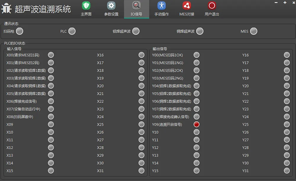This screenshot has width=296, height=181.
Task: Toggle the Y00(MES扫码1OK) output indicator
Action: click(196, 55)
